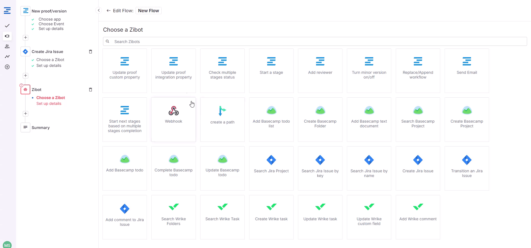Choose the Send Email zibot
The height and width of the screenshot is (248, 531).
(x=467, y=70)
